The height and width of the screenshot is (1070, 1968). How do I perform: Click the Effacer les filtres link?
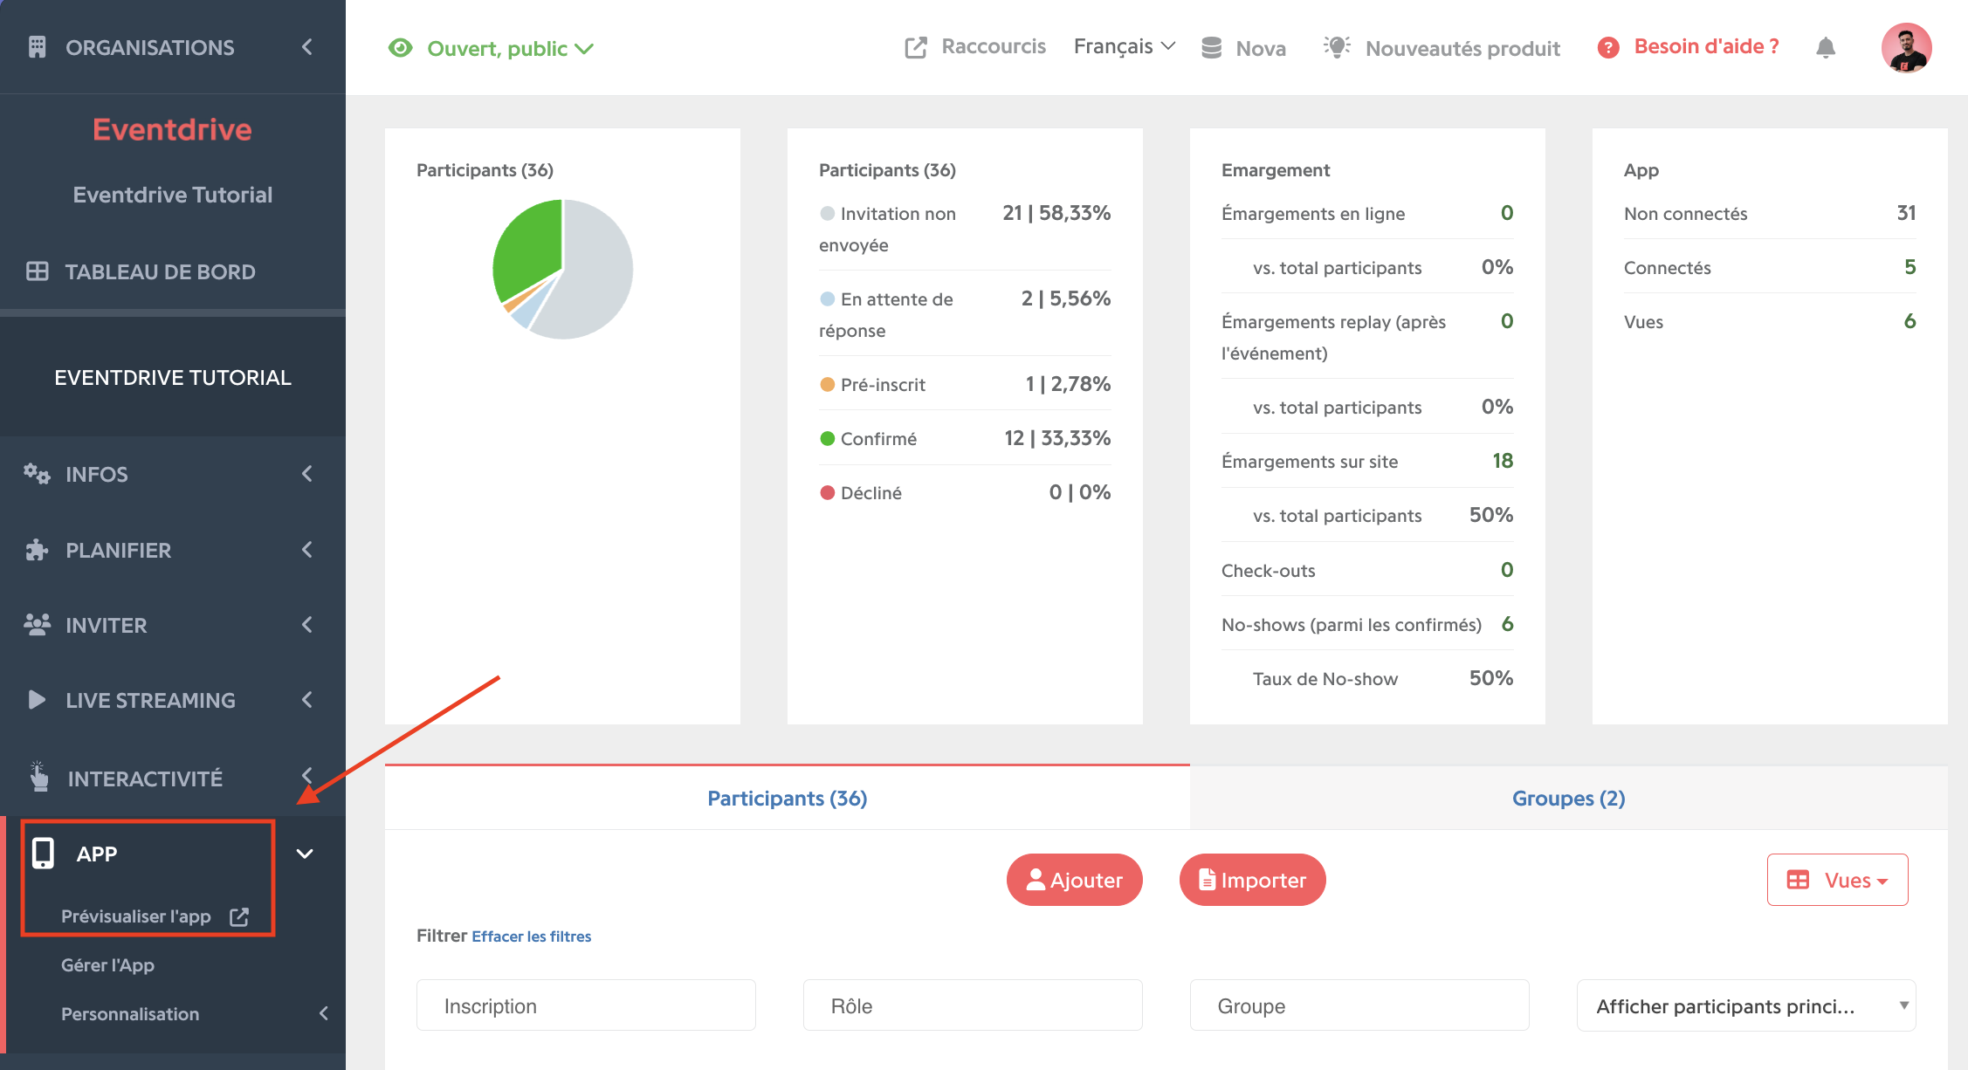coord(532,936)
